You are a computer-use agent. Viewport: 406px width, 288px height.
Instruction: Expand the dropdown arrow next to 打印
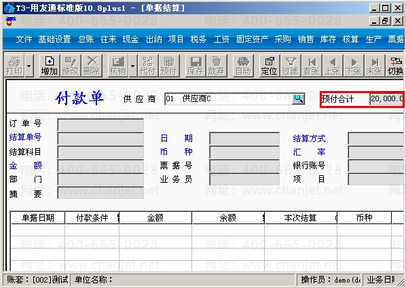(29, 66)
